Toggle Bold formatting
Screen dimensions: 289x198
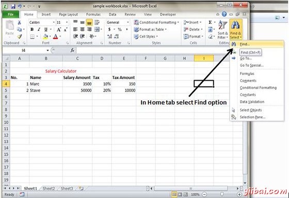tap(32, 29)
